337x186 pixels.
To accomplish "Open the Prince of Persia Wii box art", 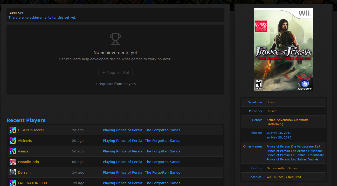I will tap(284, 49).
